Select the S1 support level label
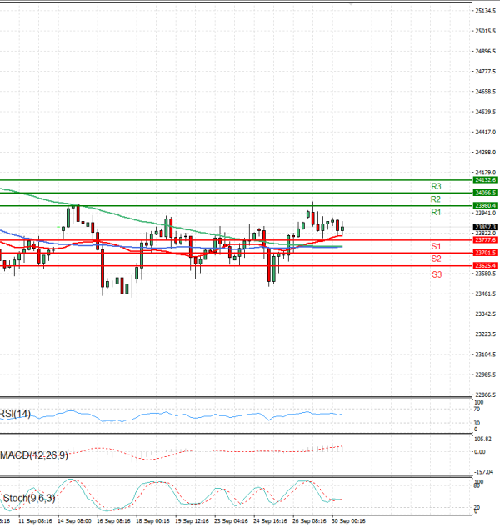 coord(436,247)
